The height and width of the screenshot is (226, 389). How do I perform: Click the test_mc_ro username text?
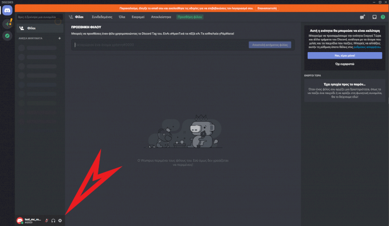click(33, 219)
